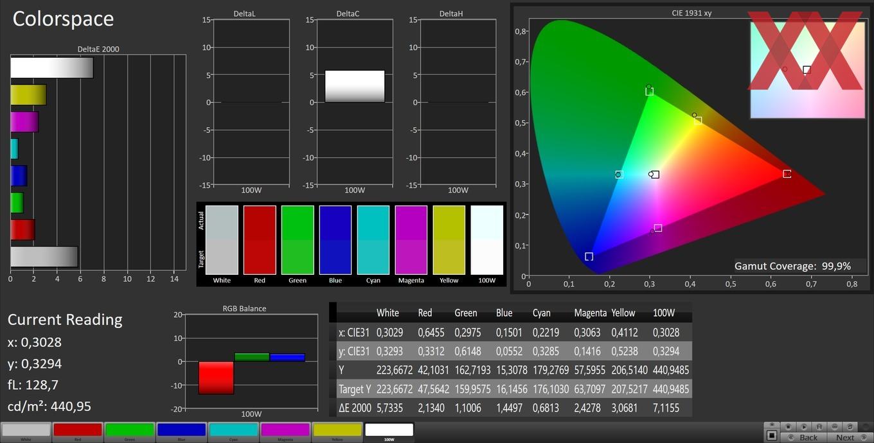
Task: Click the 100W column header in the data table
Action: 664,313
